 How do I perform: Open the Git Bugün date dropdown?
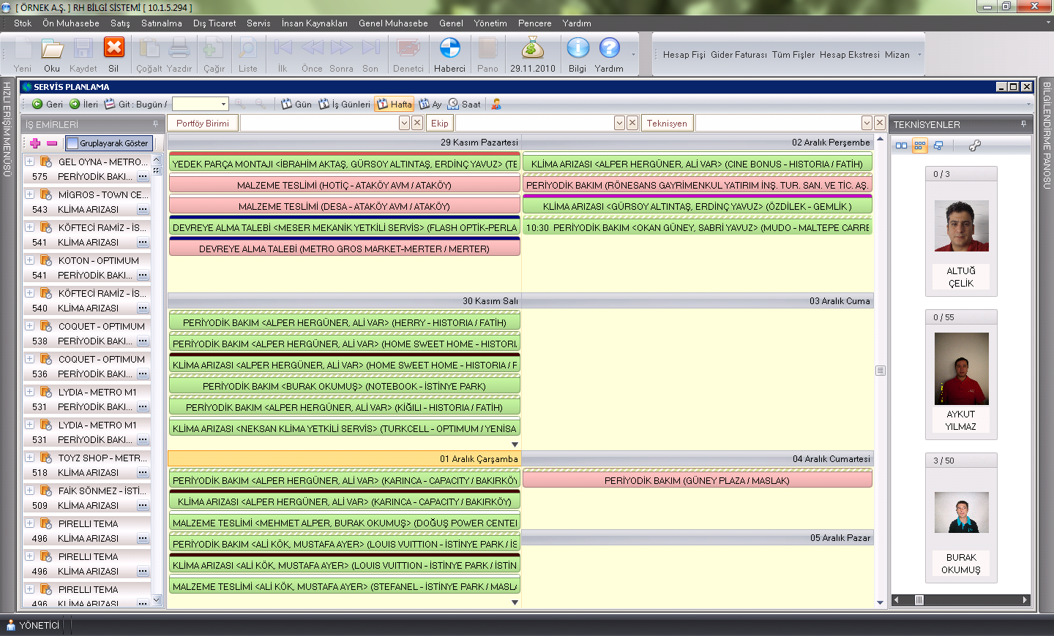[223, 105]
